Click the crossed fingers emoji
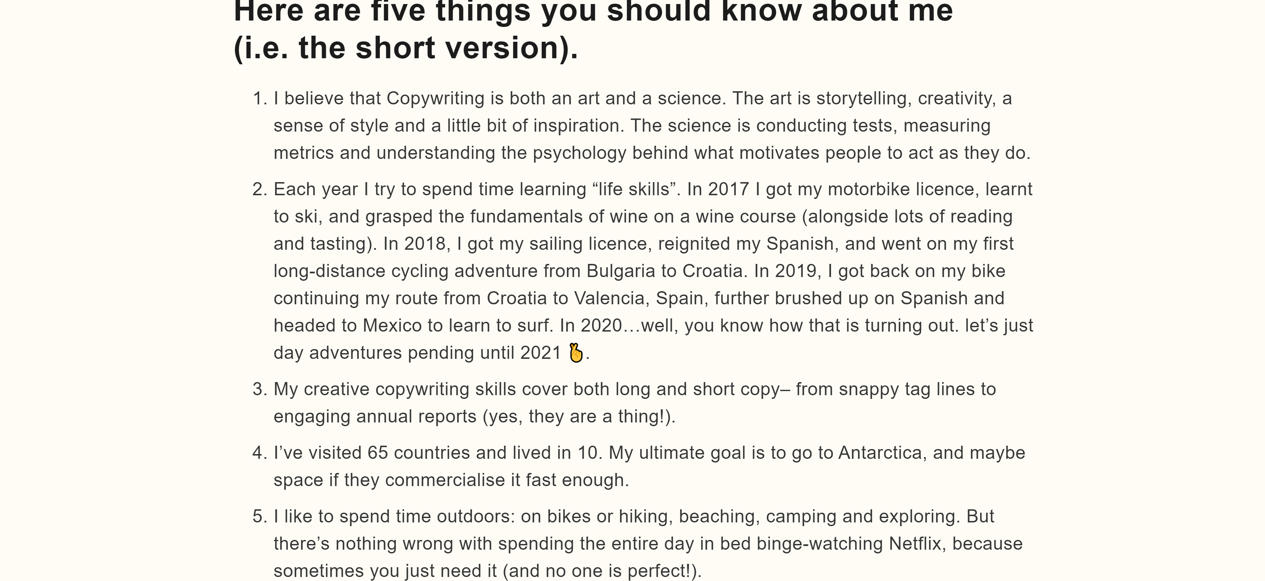Image resolution: width=1265 pixels, height=581 pixels. 575,353
